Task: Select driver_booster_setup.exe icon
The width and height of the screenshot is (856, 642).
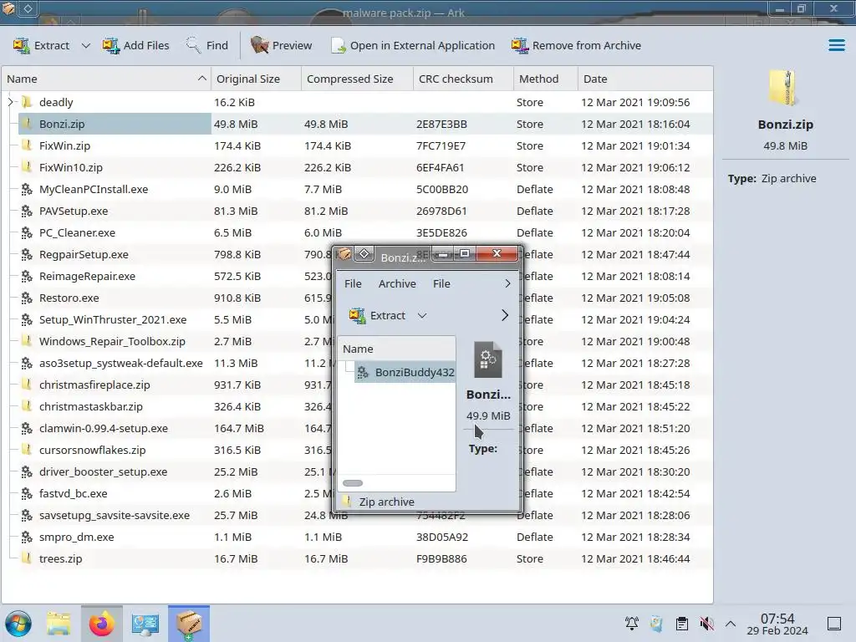Action: click(27, 471)
